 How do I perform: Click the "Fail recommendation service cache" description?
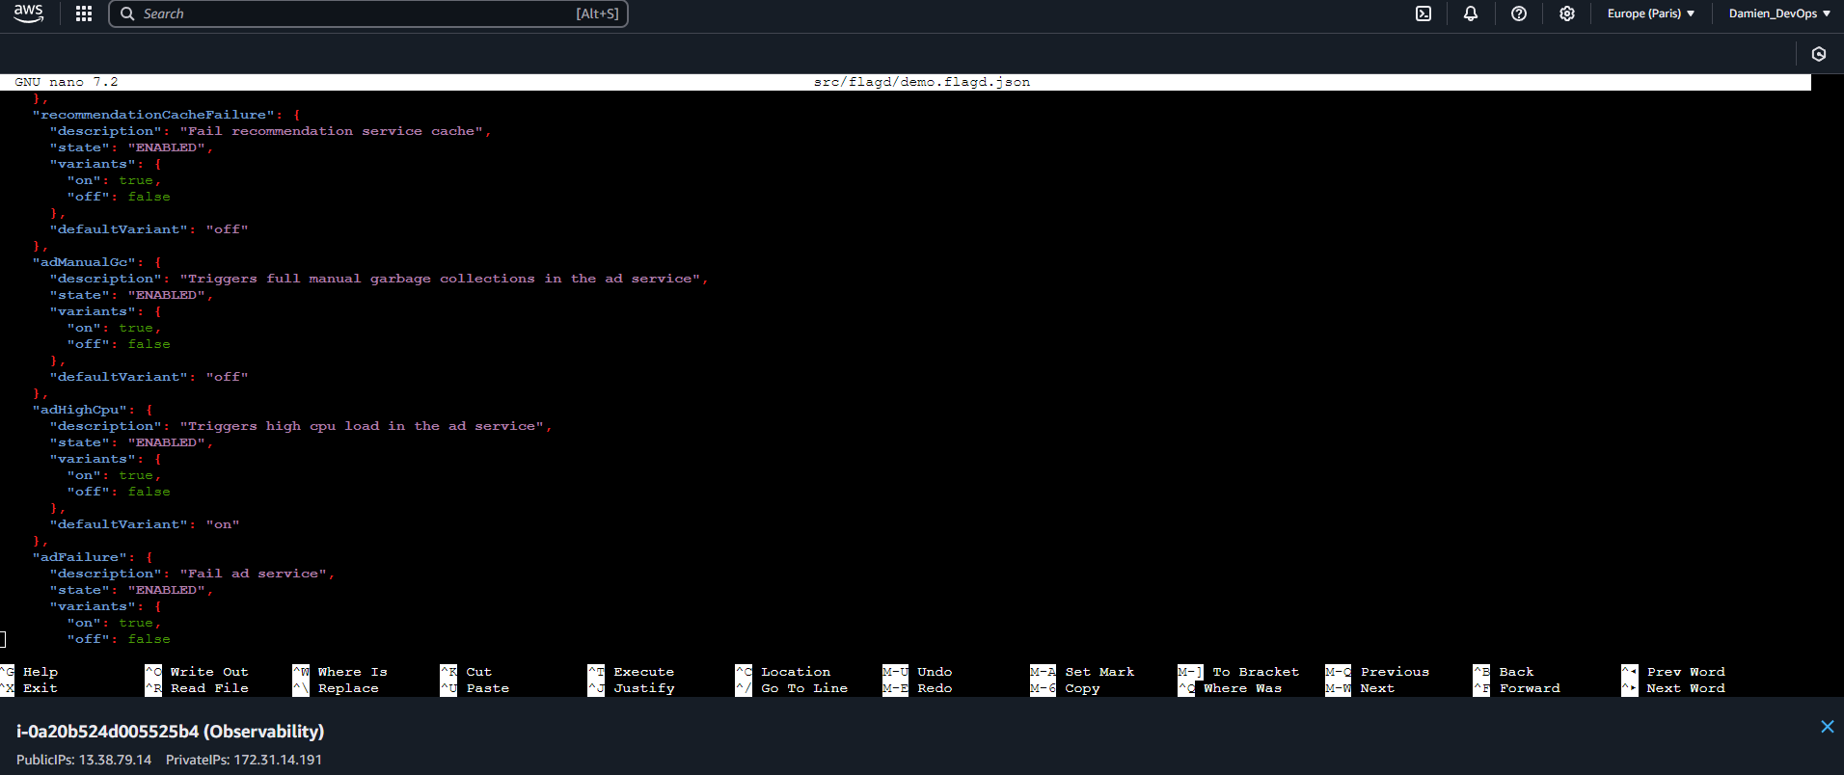332,131
